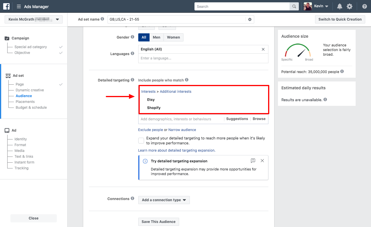Screen dimensions: 371x227
Task: Click the Save This Audience button
Action: [159, 221]
